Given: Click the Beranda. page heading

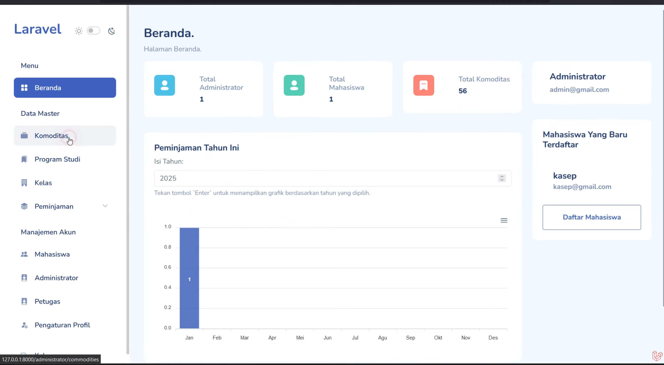Looking at the screenshot, I should click(x=169, y=33).
